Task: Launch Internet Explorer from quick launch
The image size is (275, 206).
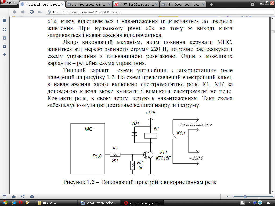Action: (x=14, y=203)
